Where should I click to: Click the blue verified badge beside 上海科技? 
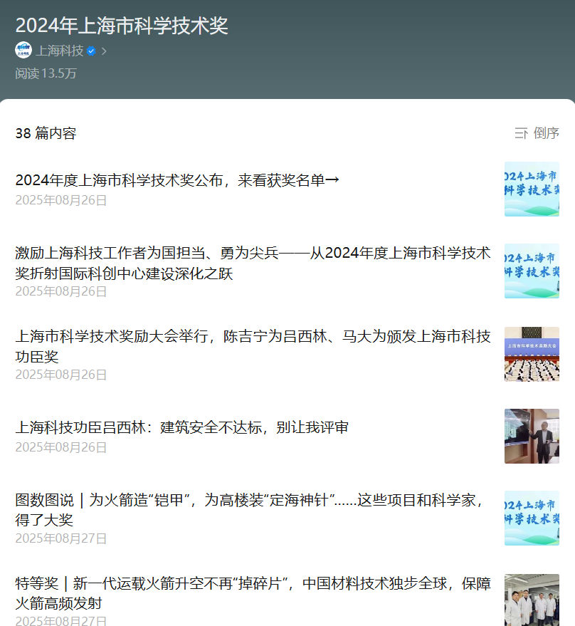click(91, 51)
